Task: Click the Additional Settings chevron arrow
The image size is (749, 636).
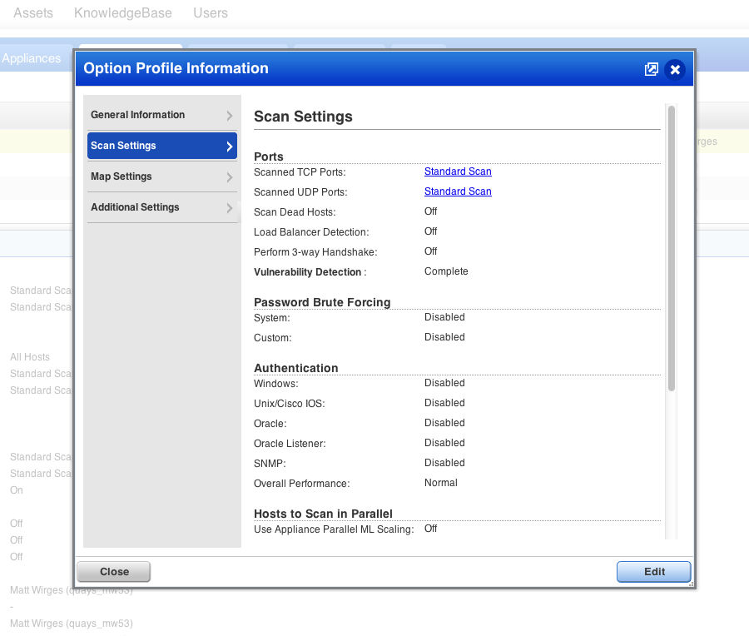Action: point(230,208)
